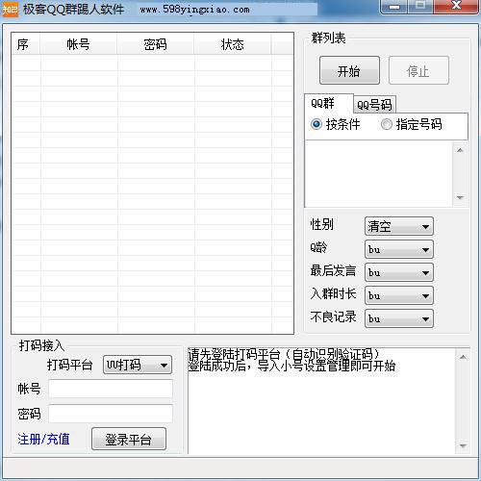Expand the 最后发言 combo box
The height and width of the screenshot is (481, 481).
399,272
